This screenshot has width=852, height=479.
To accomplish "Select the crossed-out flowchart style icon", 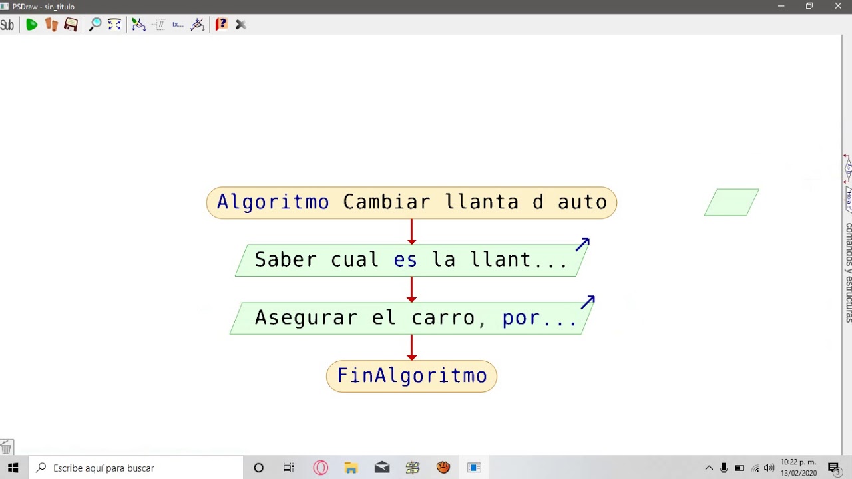I will [x=197, y=25].
